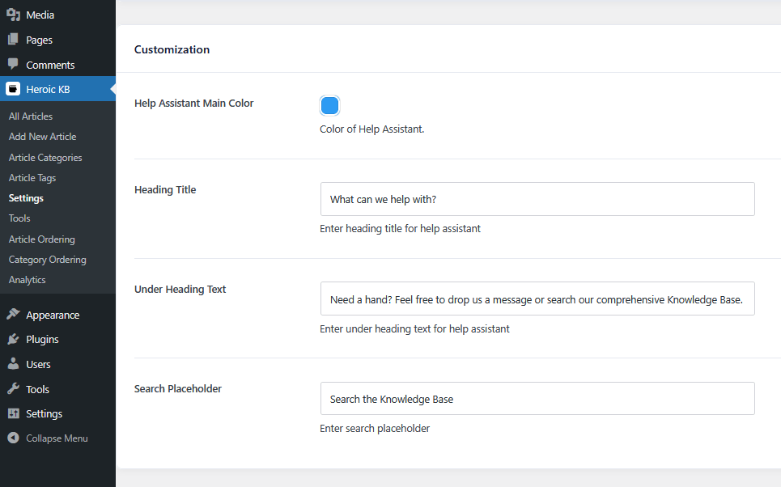The image size is (781, 487).
Task: Select Heroic KB Settings submenu item
Action: (x=26, y=198)
